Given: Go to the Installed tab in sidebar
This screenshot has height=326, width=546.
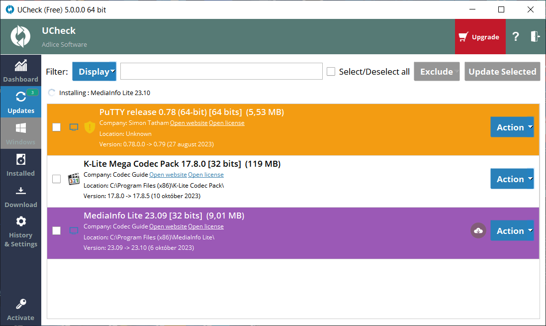Looking at the screenshot, I should [21, 165].
